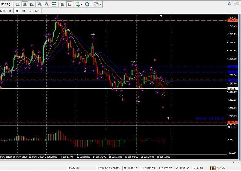Click the left scroll arrow at bottom right
Screen dimensions: 241x171
233,162
